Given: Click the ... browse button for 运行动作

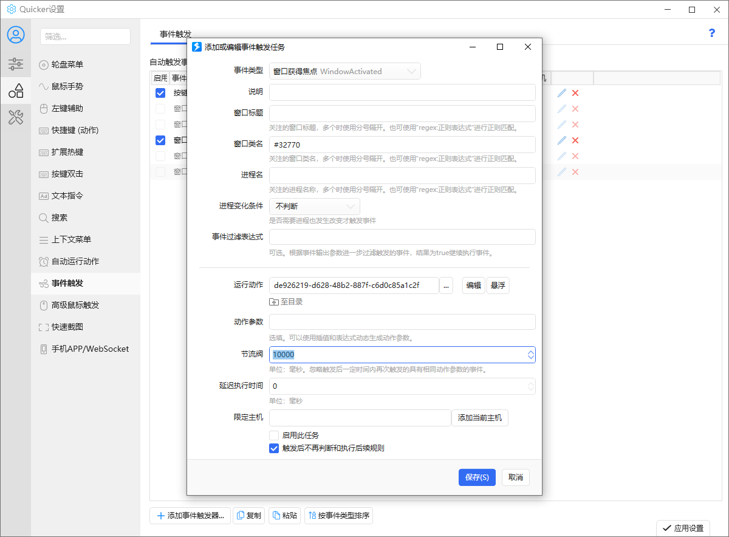Looking at the screenshot, I should coord(446,286).
